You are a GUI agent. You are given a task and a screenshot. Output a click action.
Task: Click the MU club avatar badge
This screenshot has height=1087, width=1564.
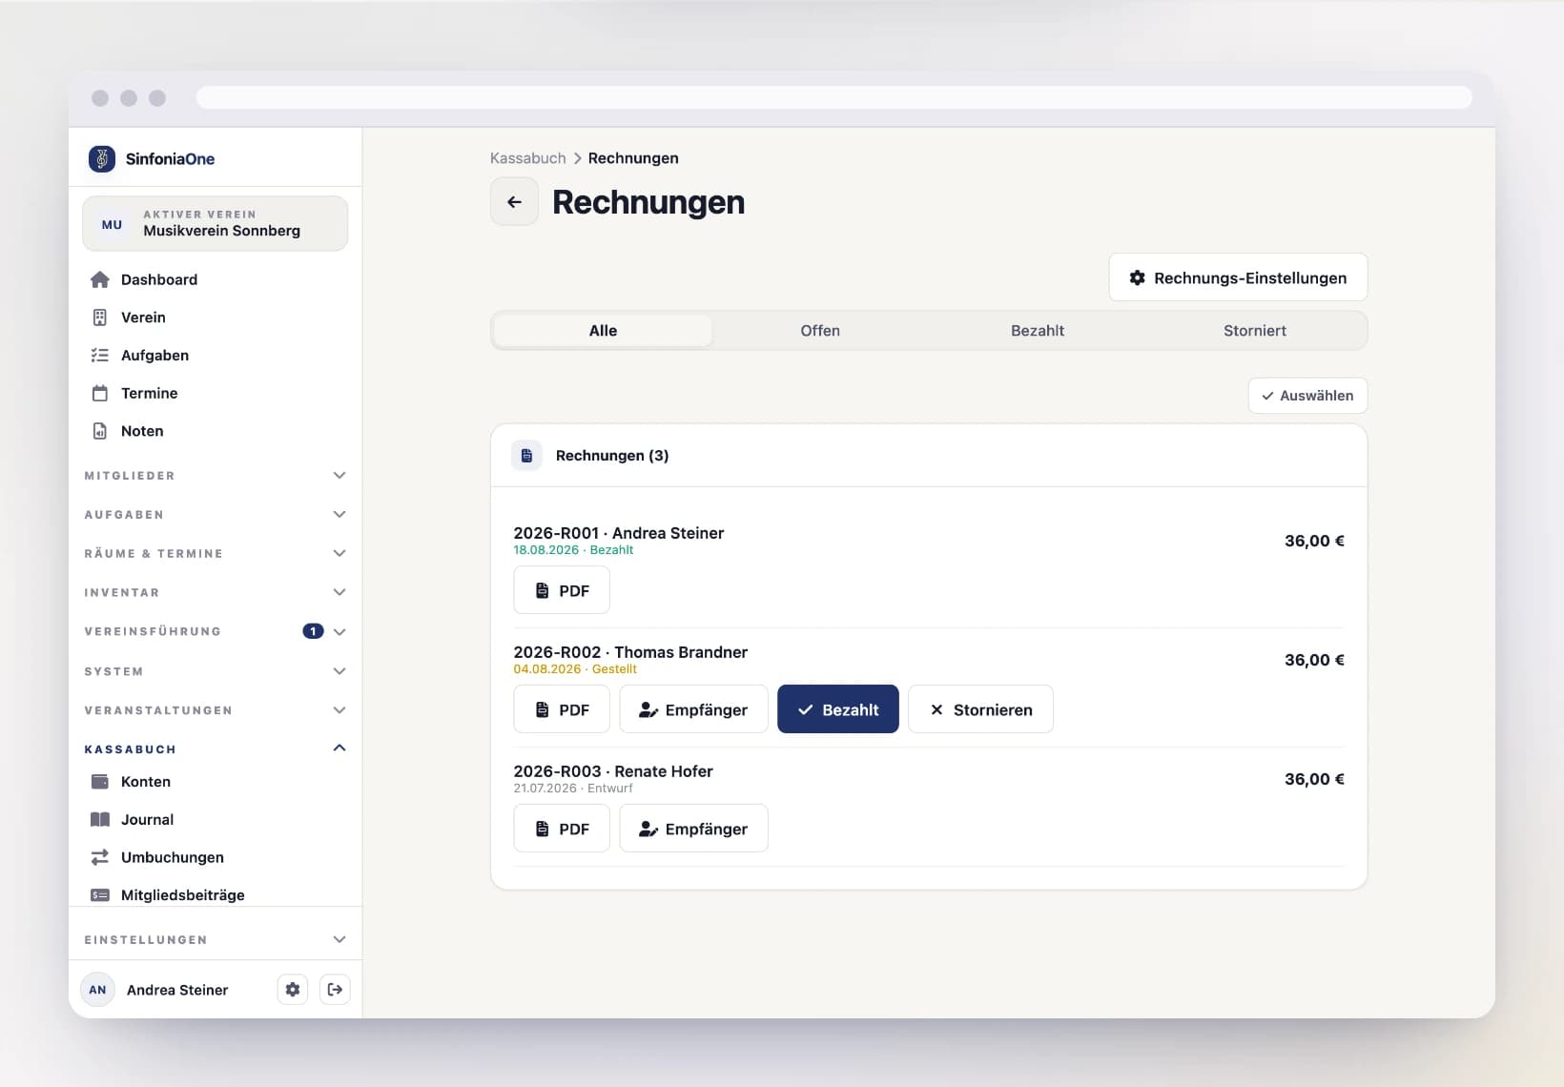coord(113,224)
